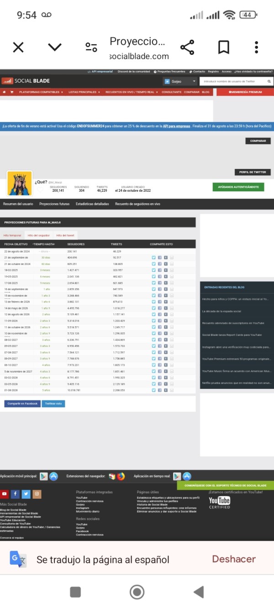Screen dimensions: 274x610
Task: Open the three-dot browser menu
Action: pyautogui.click(x=257, y=47)
